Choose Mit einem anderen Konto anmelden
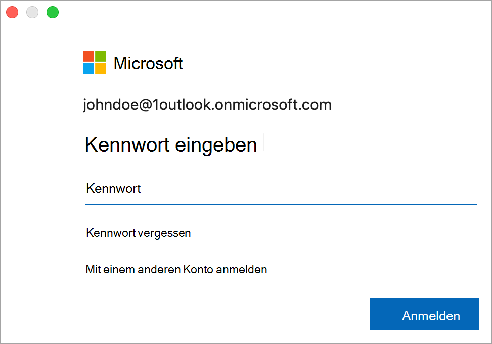The height and width of the screenshot is (344, 492). [176, 269]
